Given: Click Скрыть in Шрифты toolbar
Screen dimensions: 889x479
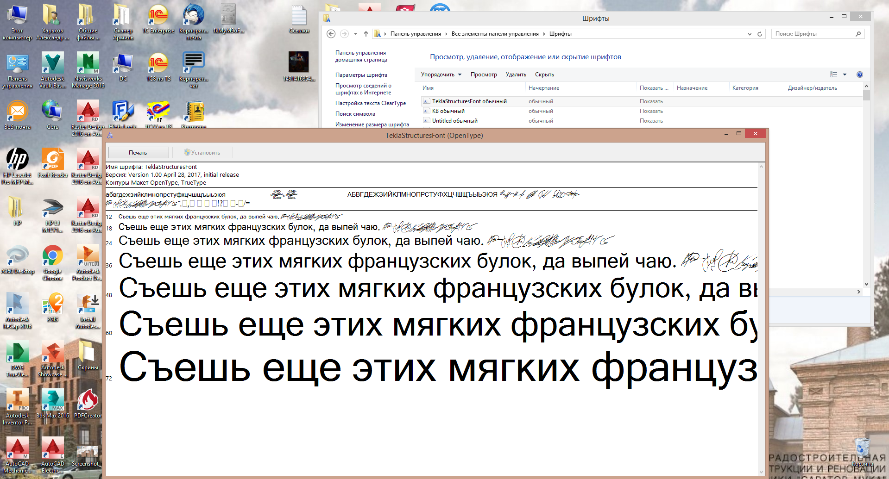Looking at the screenshot, I should click(544, 75).
